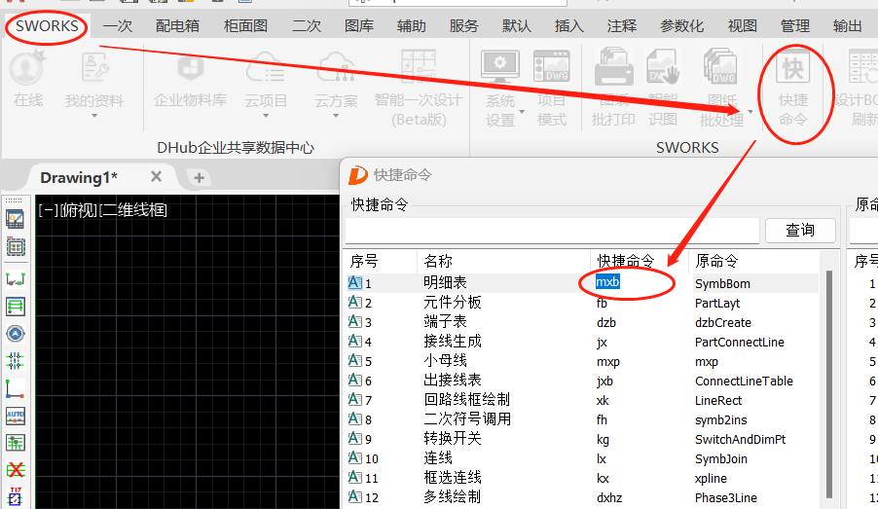The width and height of the screenshot is (878, 509).
Task: Open the 插入 ribbon tab
Action: click(x=568, y=25)
